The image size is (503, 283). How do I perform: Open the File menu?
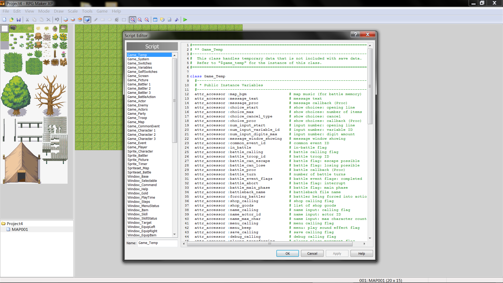[6, 11]
